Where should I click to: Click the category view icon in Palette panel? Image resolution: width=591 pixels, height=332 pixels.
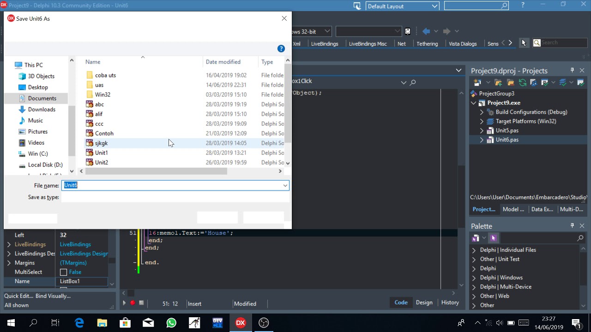476,238
